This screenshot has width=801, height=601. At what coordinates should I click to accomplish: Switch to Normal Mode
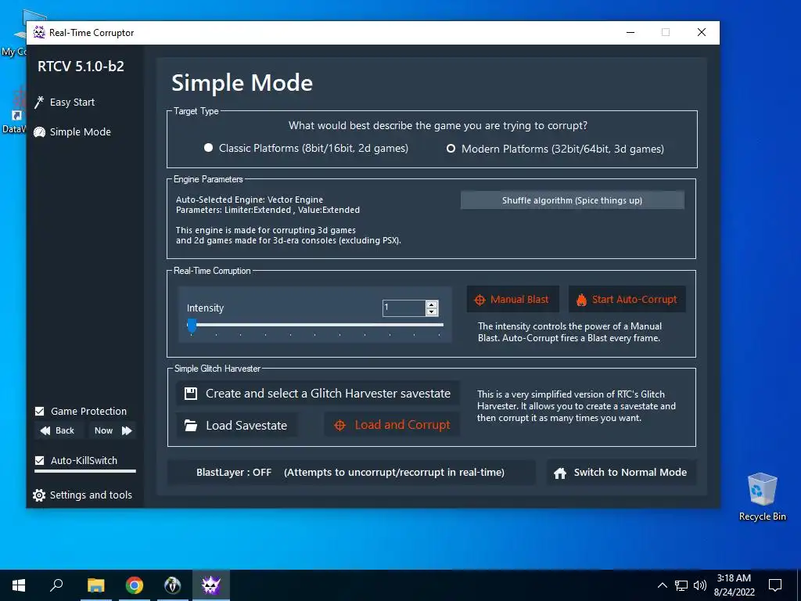click(620, 473)
